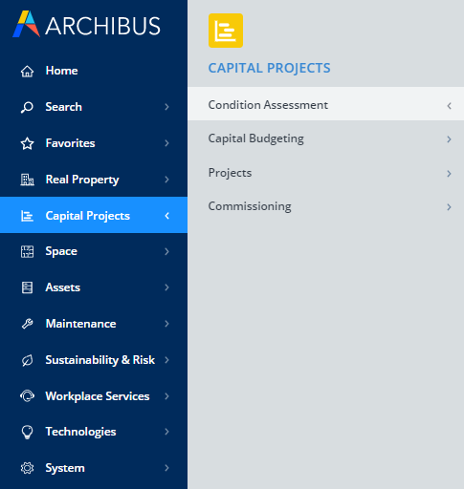Image resolution: width=464 pixels, height=489 pixels.
Task: Select Maintenance in the sidebar
Action: click(x=94, y=324)
